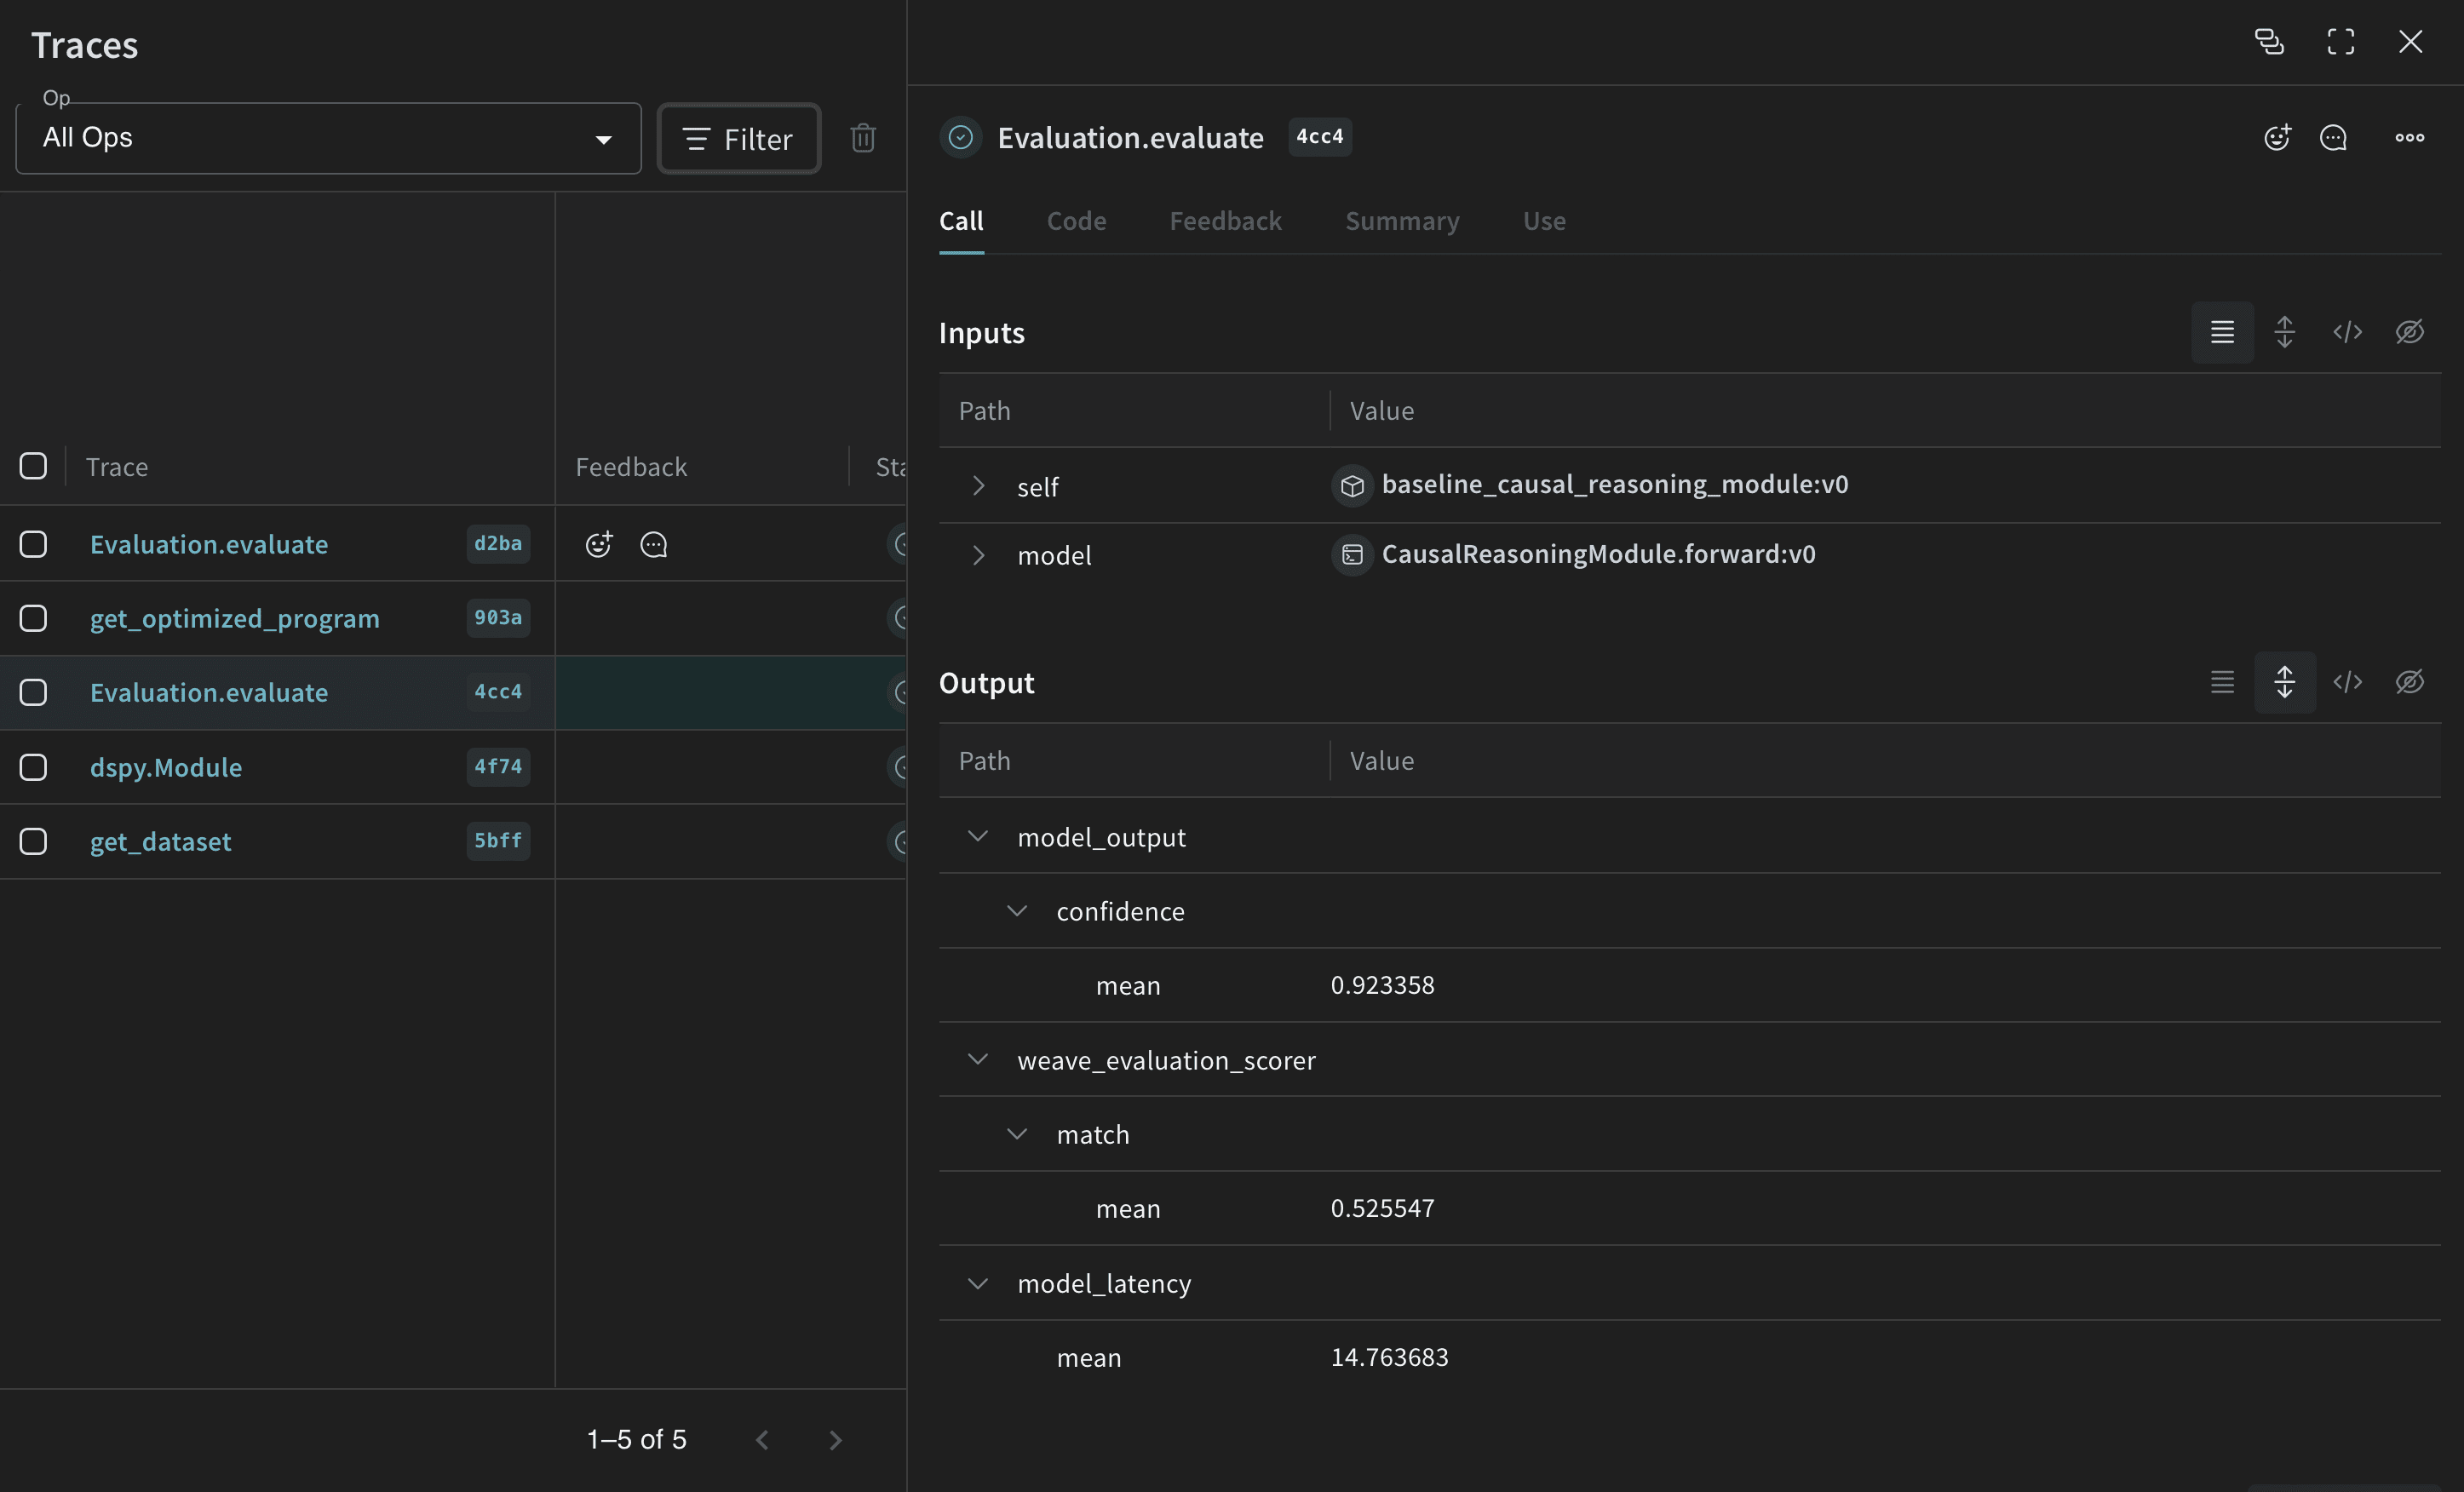
Task: Open the dspy.Module trace
Action: 166,767
